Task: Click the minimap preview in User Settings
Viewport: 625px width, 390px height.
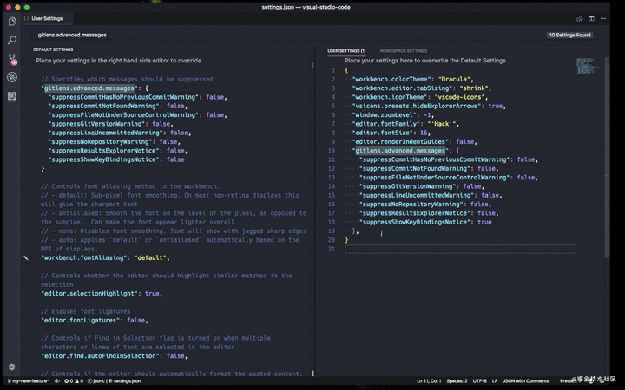Action: click(587, 66)
